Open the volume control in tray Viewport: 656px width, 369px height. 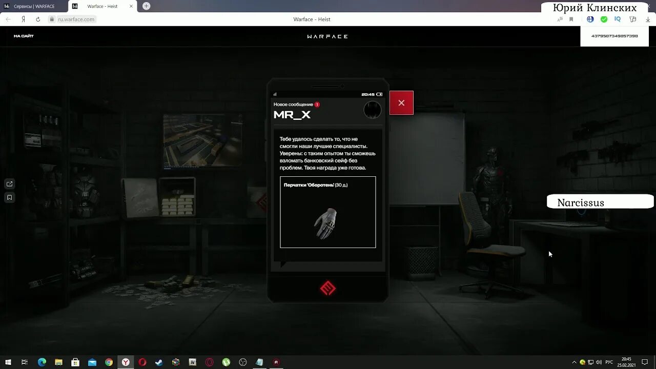pos(599,362)
